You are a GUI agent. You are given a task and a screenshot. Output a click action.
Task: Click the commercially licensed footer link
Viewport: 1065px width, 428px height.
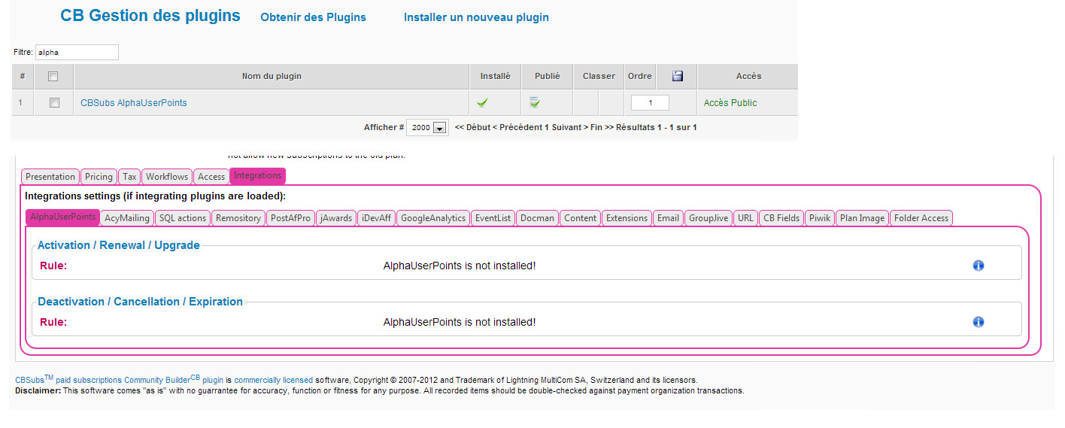[275, 381]
